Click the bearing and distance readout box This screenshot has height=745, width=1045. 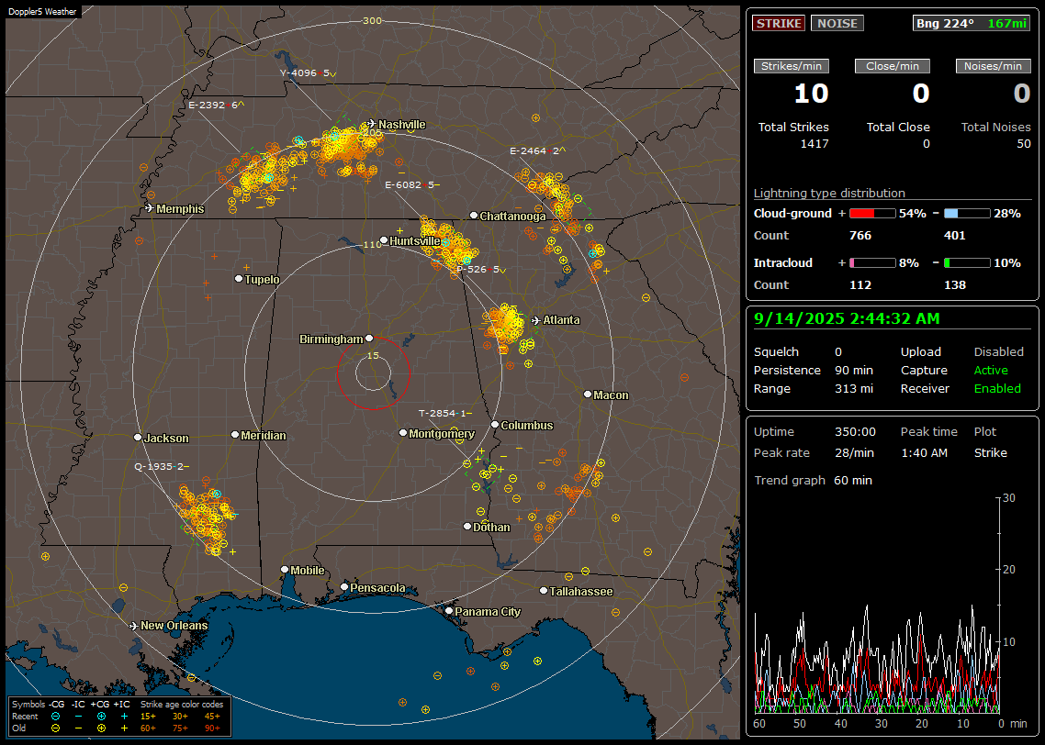point(972,23)
